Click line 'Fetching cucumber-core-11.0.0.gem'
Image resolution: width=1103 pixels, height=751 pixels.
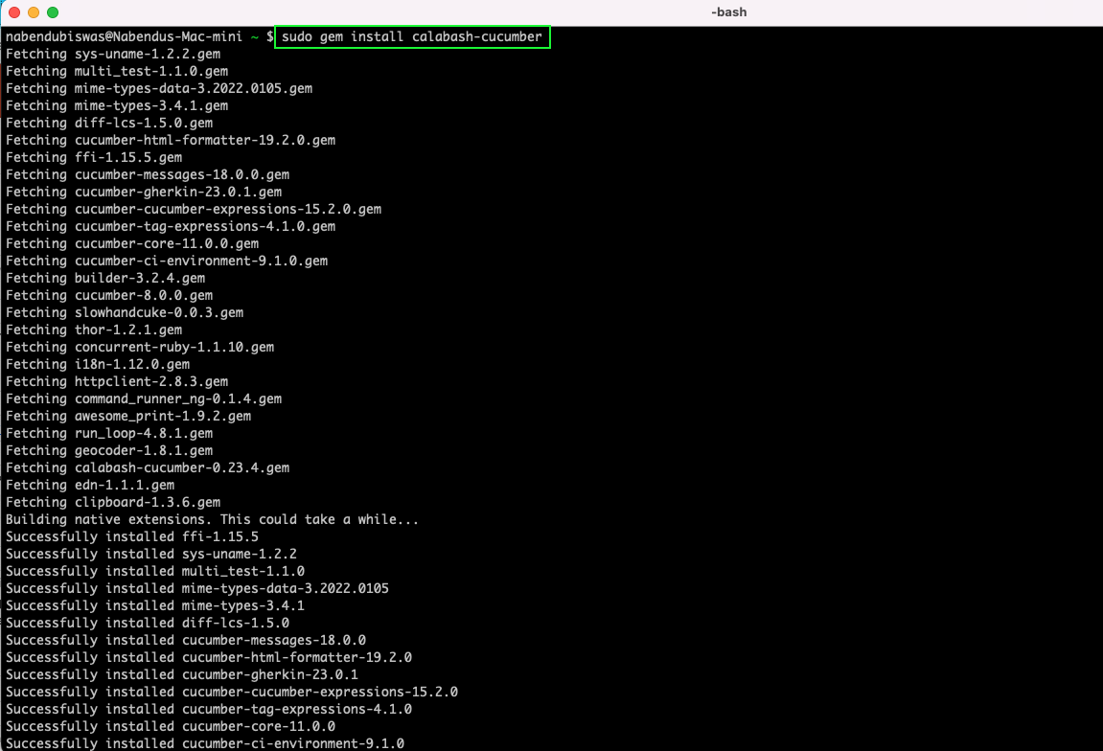132,243
